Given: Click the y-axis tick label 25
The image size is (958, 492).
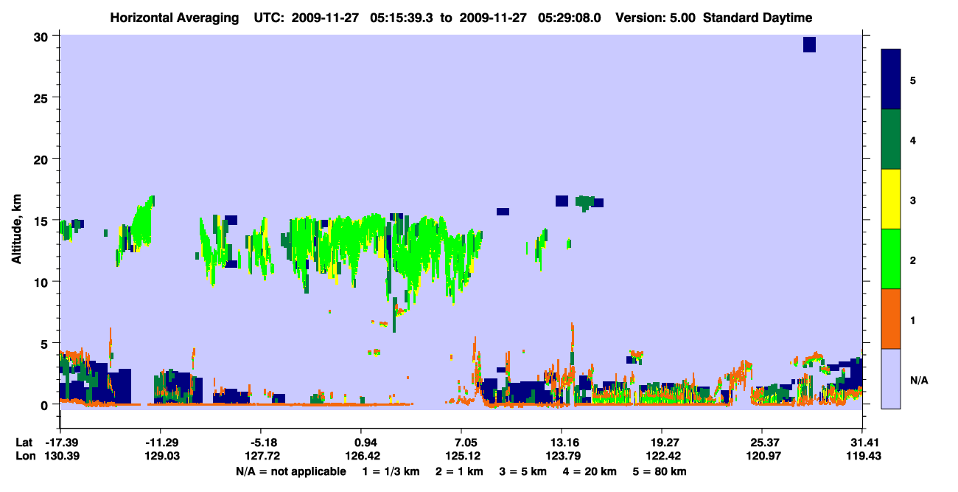Looking at the screenshot, I should 43,97.
